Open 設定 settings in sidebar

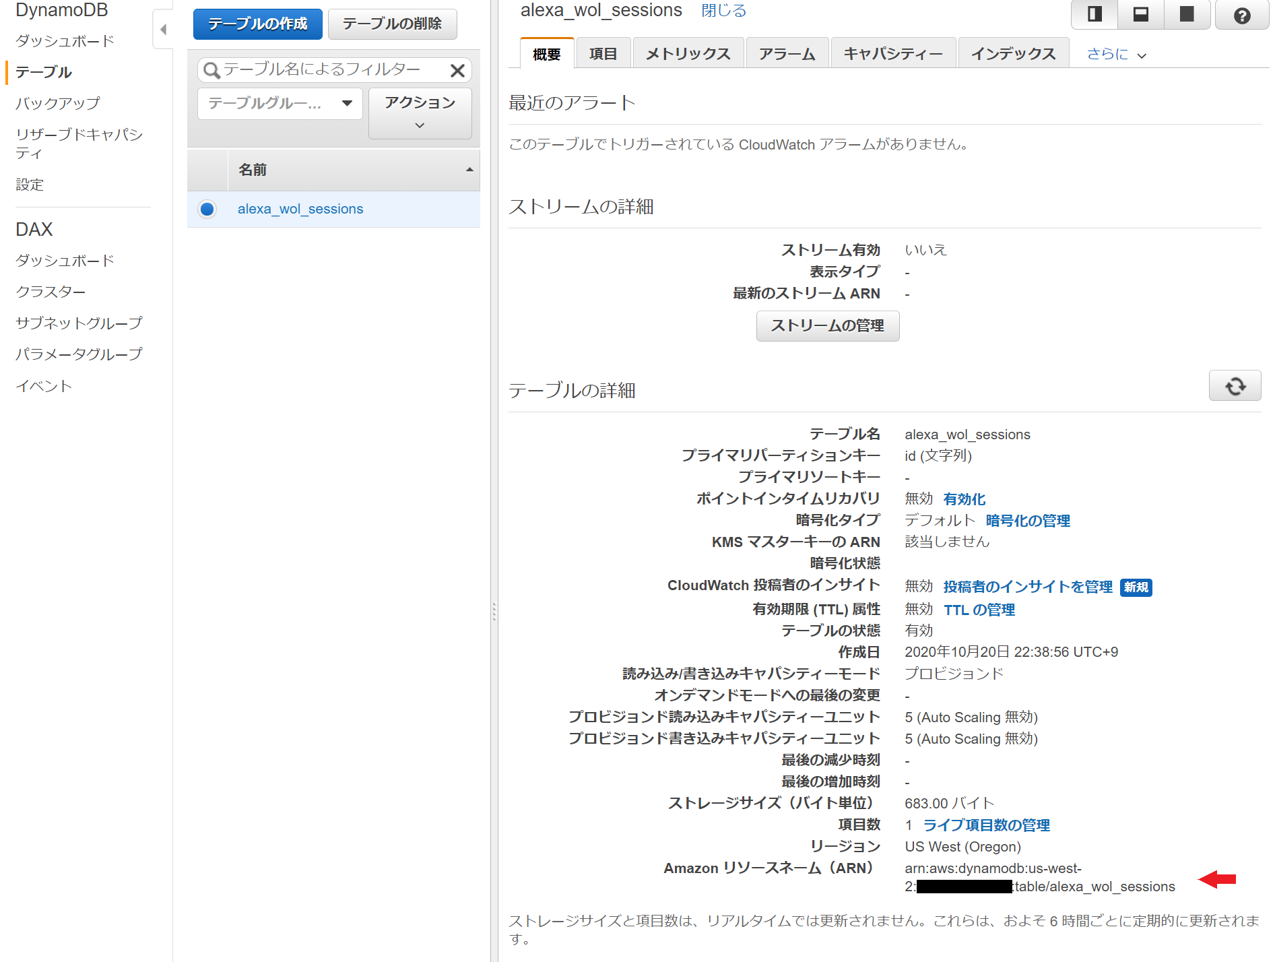point(30,185)
